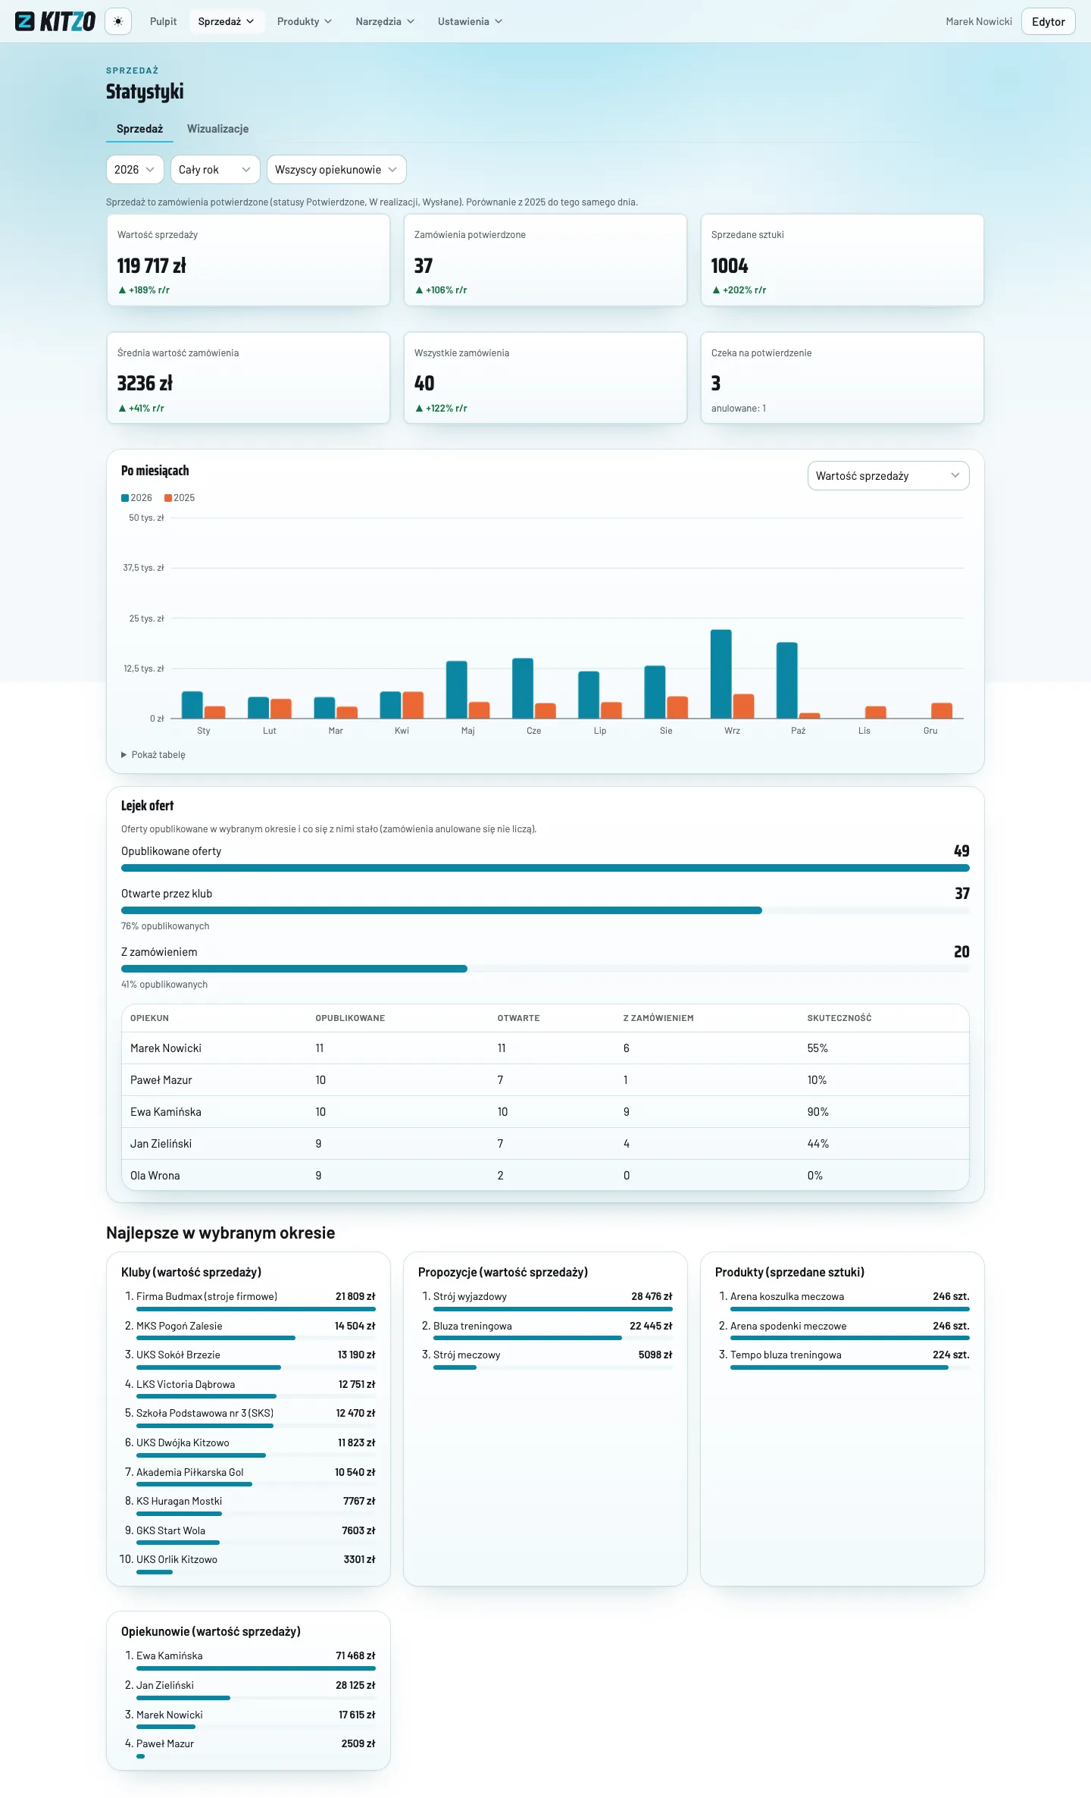Open the Wszyscy opiekunowie filter dropdown

pyautogui.click(x=336, y=170)
